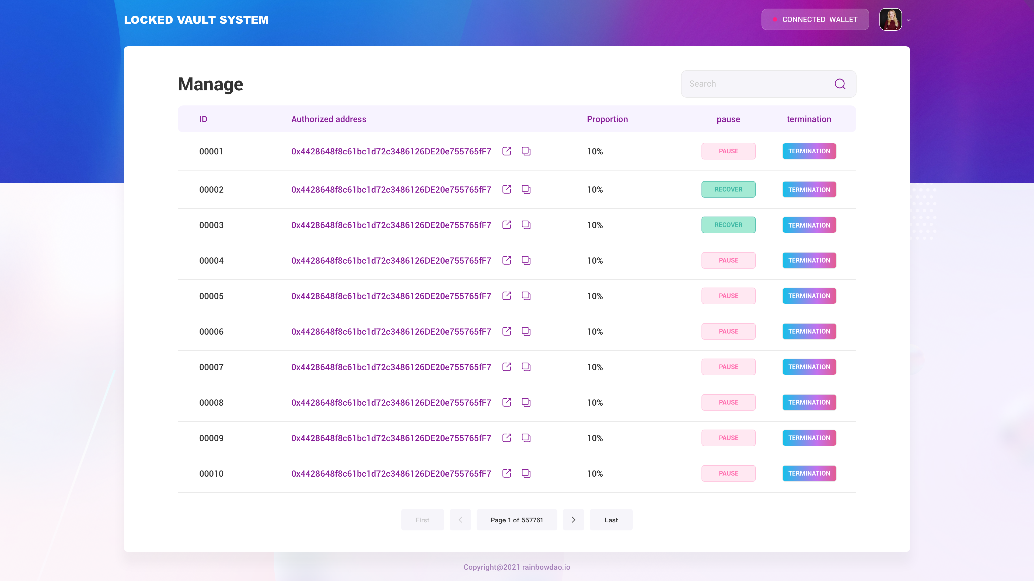Image resolution: width=1034 pixels, height=581 pixels.
Task: Copy address icon for ID 00008
Action: coord(526,403)
